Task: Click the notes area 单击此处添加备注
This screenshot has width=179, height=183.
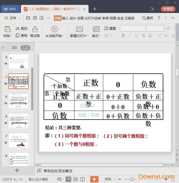Action: [58, 171]
